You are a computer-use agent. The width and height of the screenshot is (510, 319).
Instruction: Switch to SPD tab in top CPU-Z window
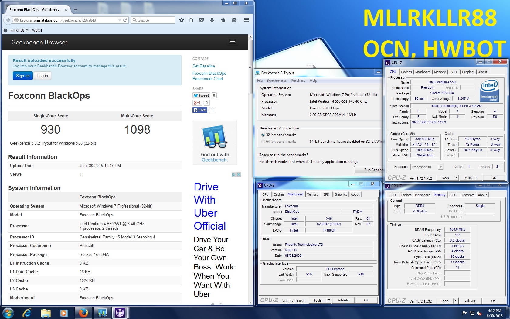[x=454, y=72]
